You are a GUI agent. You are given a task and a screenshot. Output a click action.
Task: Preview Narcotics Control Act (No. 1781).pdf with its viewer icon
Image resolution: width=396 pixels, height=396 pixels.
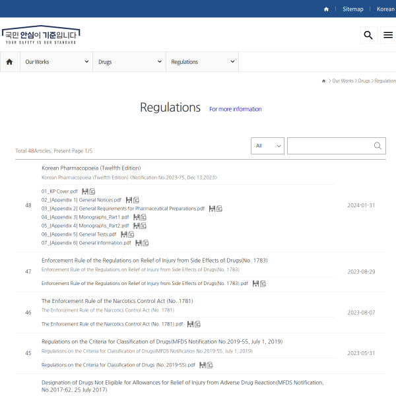click(x=197, y=324)
